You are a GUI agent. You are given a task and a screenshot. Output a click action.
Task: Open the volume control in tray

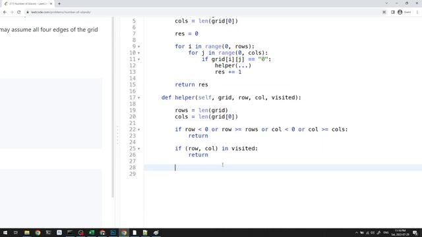pos(373,232)
